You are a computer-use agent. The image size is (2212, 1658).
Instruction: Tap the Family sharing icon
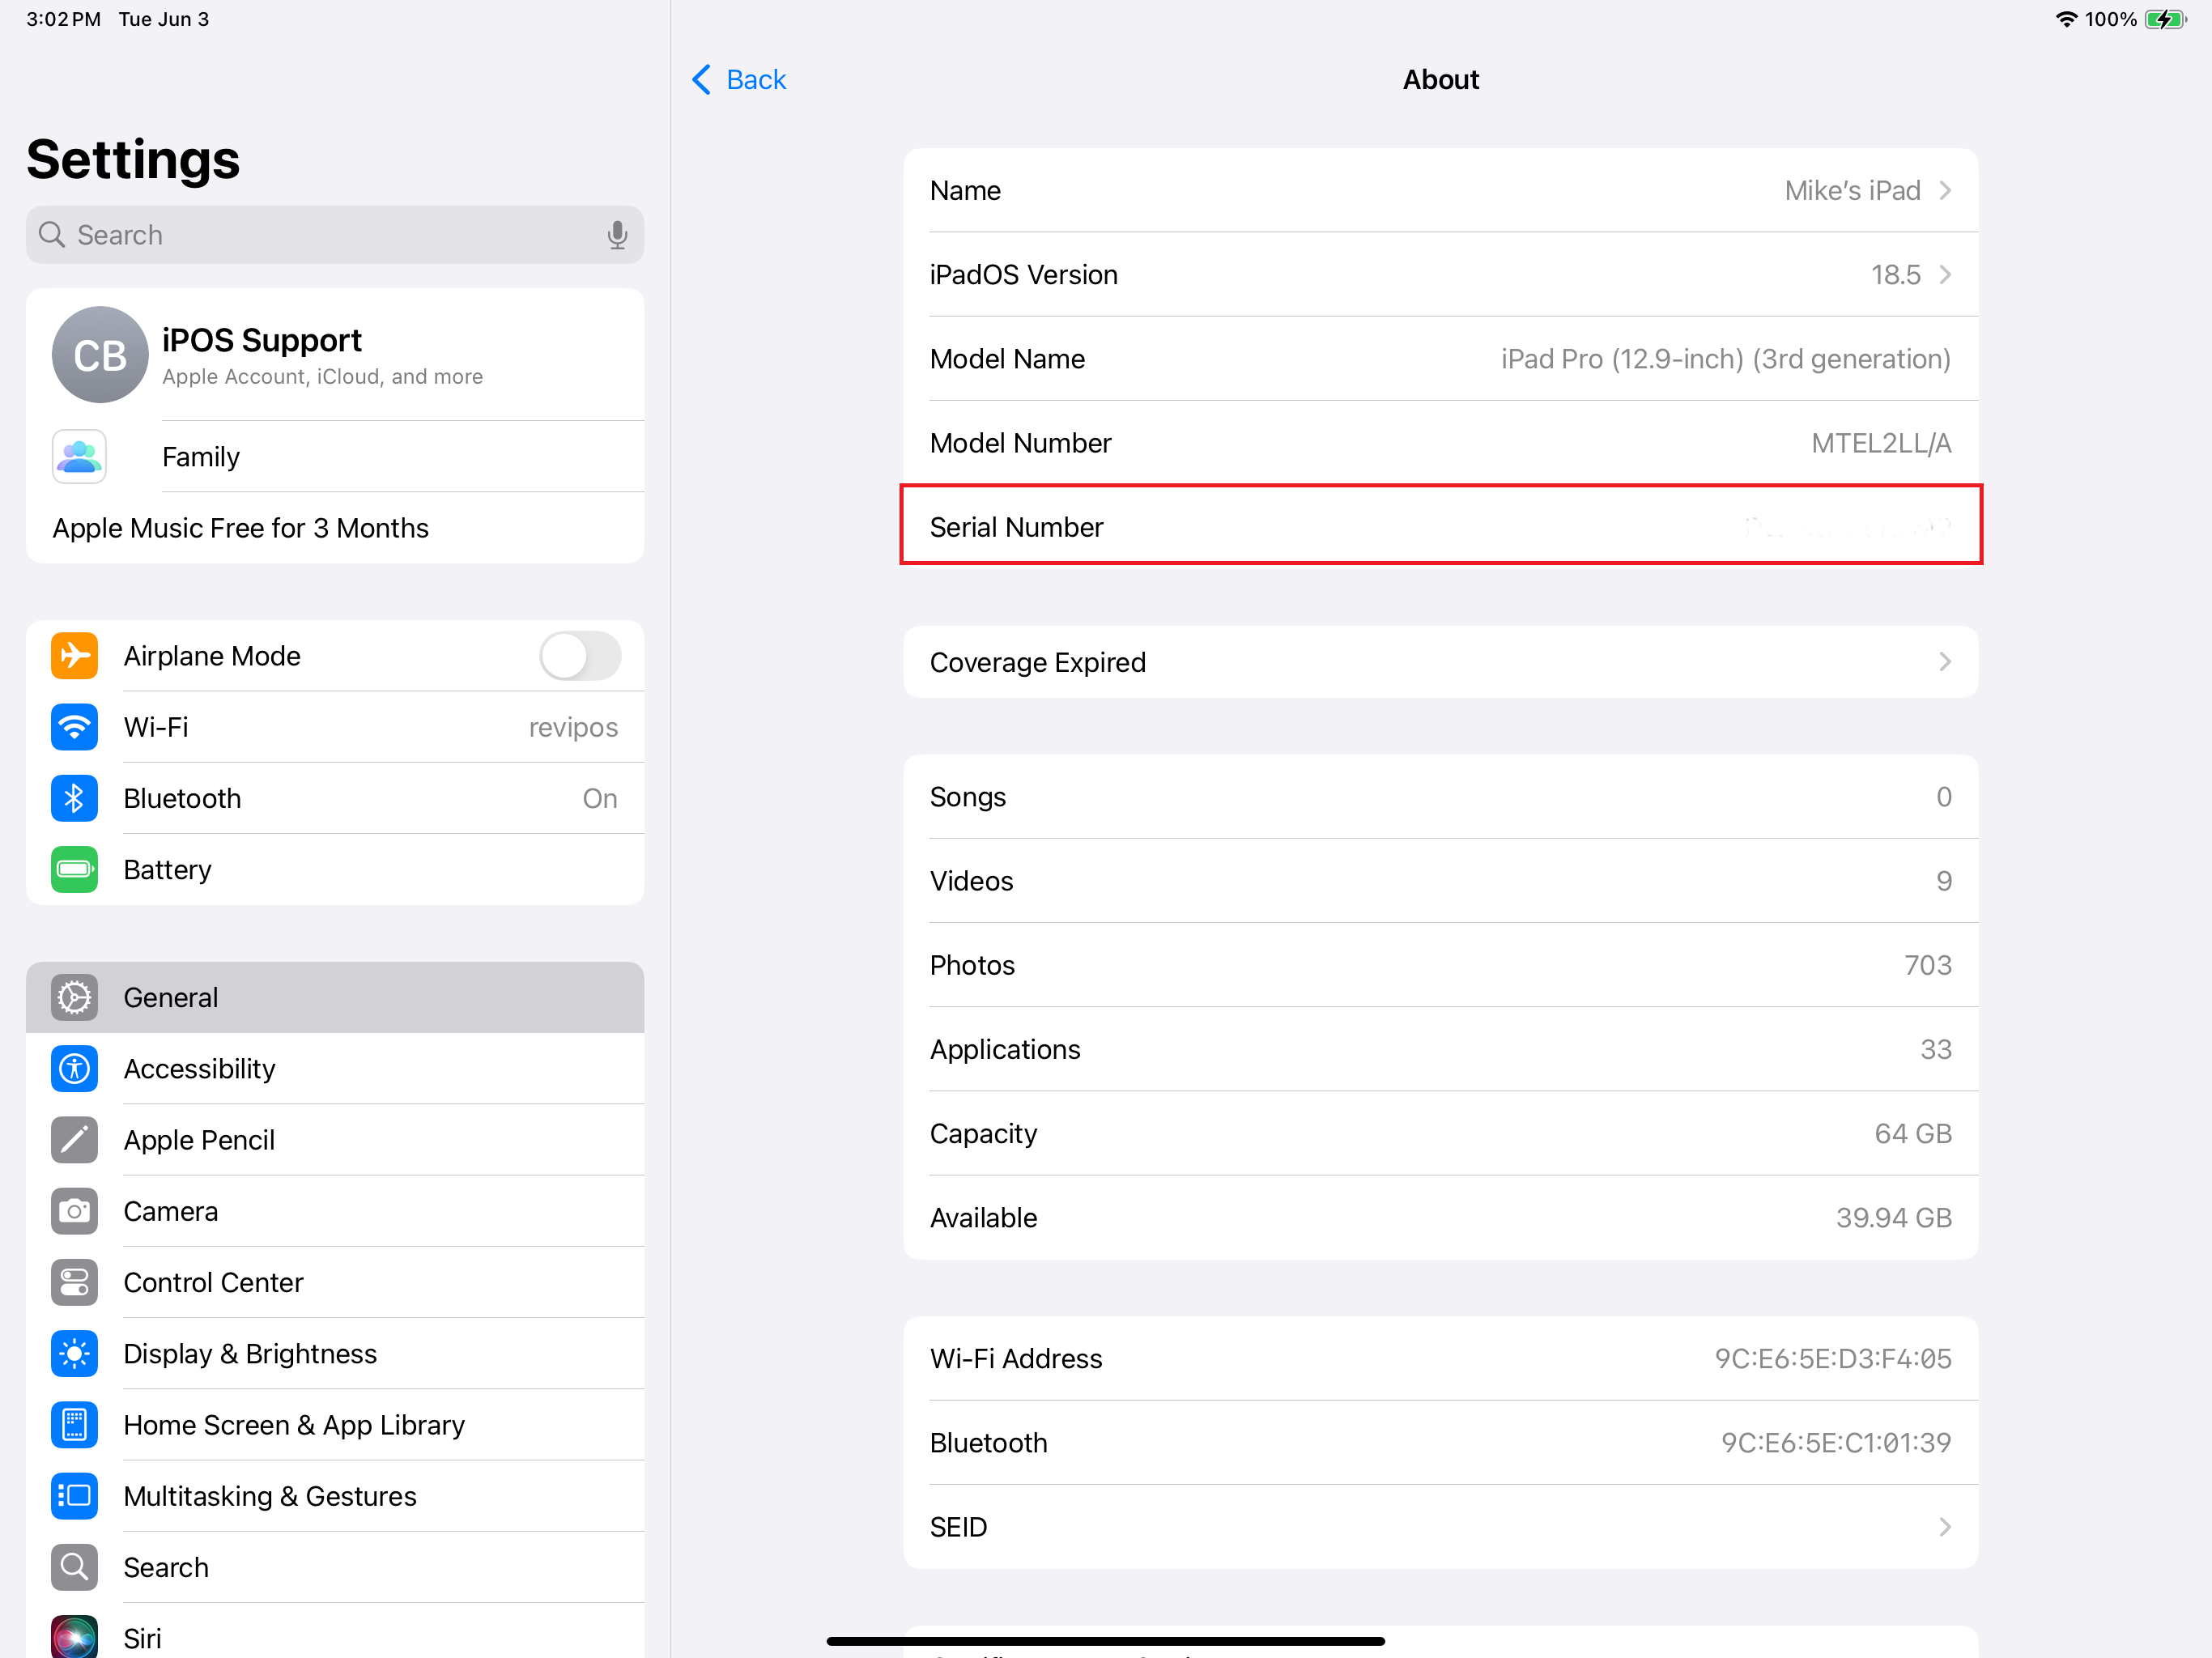(79, 457)
